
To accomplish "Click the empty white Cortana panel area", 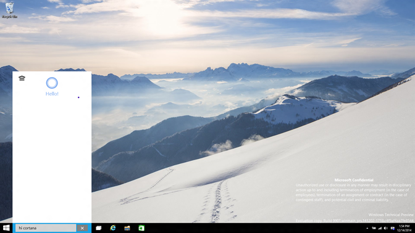I will (x=52, y=158).
